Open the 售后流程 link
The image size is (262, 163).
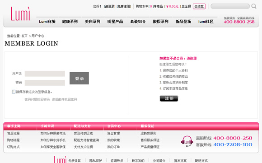coord(14,134)
